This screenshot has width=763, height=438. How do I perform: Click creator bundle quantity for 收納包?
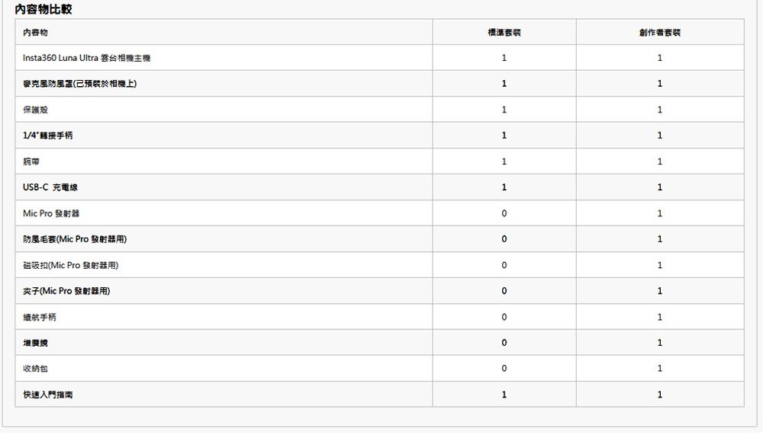660,369
